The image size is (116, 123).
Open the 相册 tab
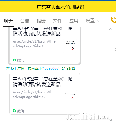click(x=41, y=21)
